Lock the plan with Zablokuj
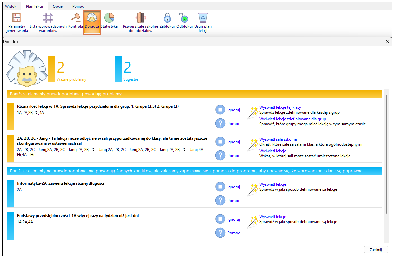Screen dimensions: 394x258 (x=167, y=21)
